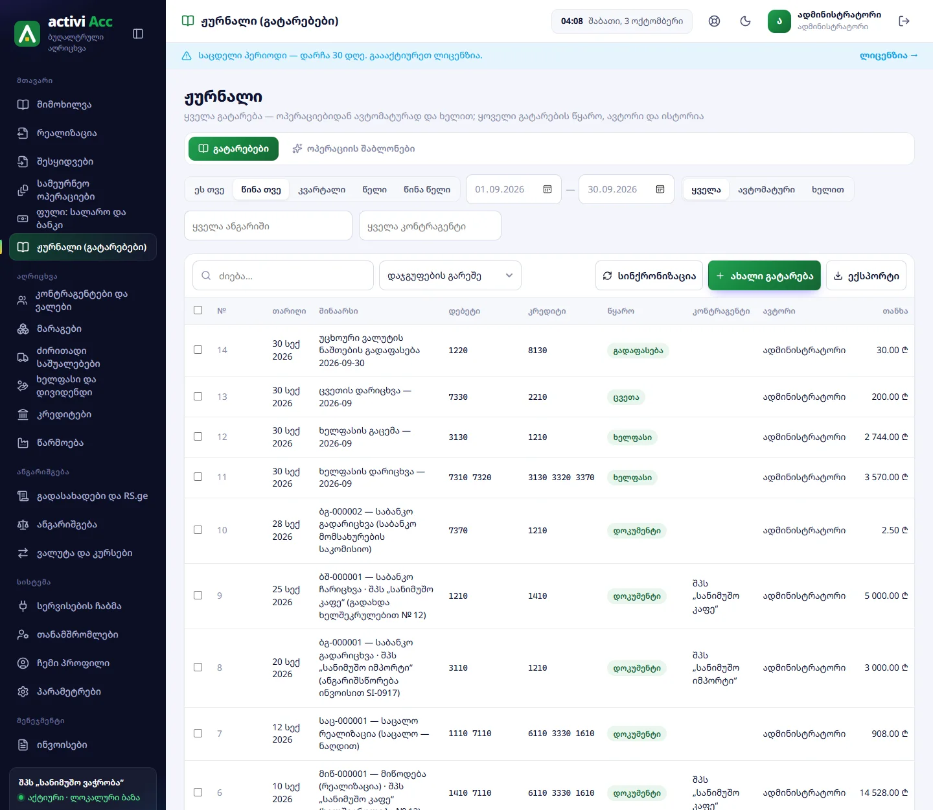Follow the ლიცენზია link in the banner

889,56
